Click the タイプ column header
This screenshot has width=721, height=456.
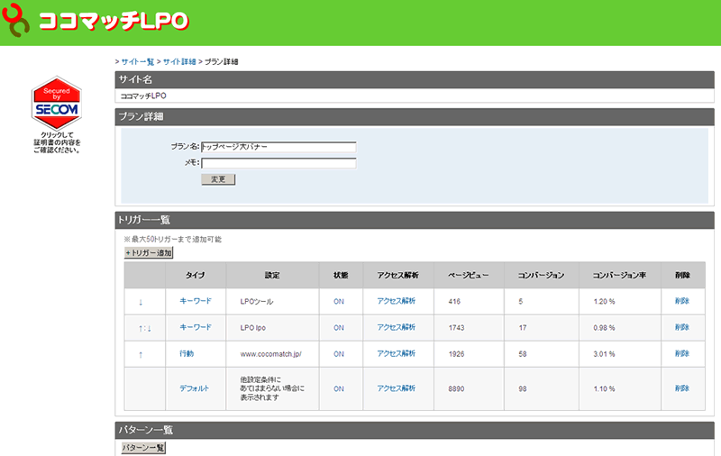point(196,276)
